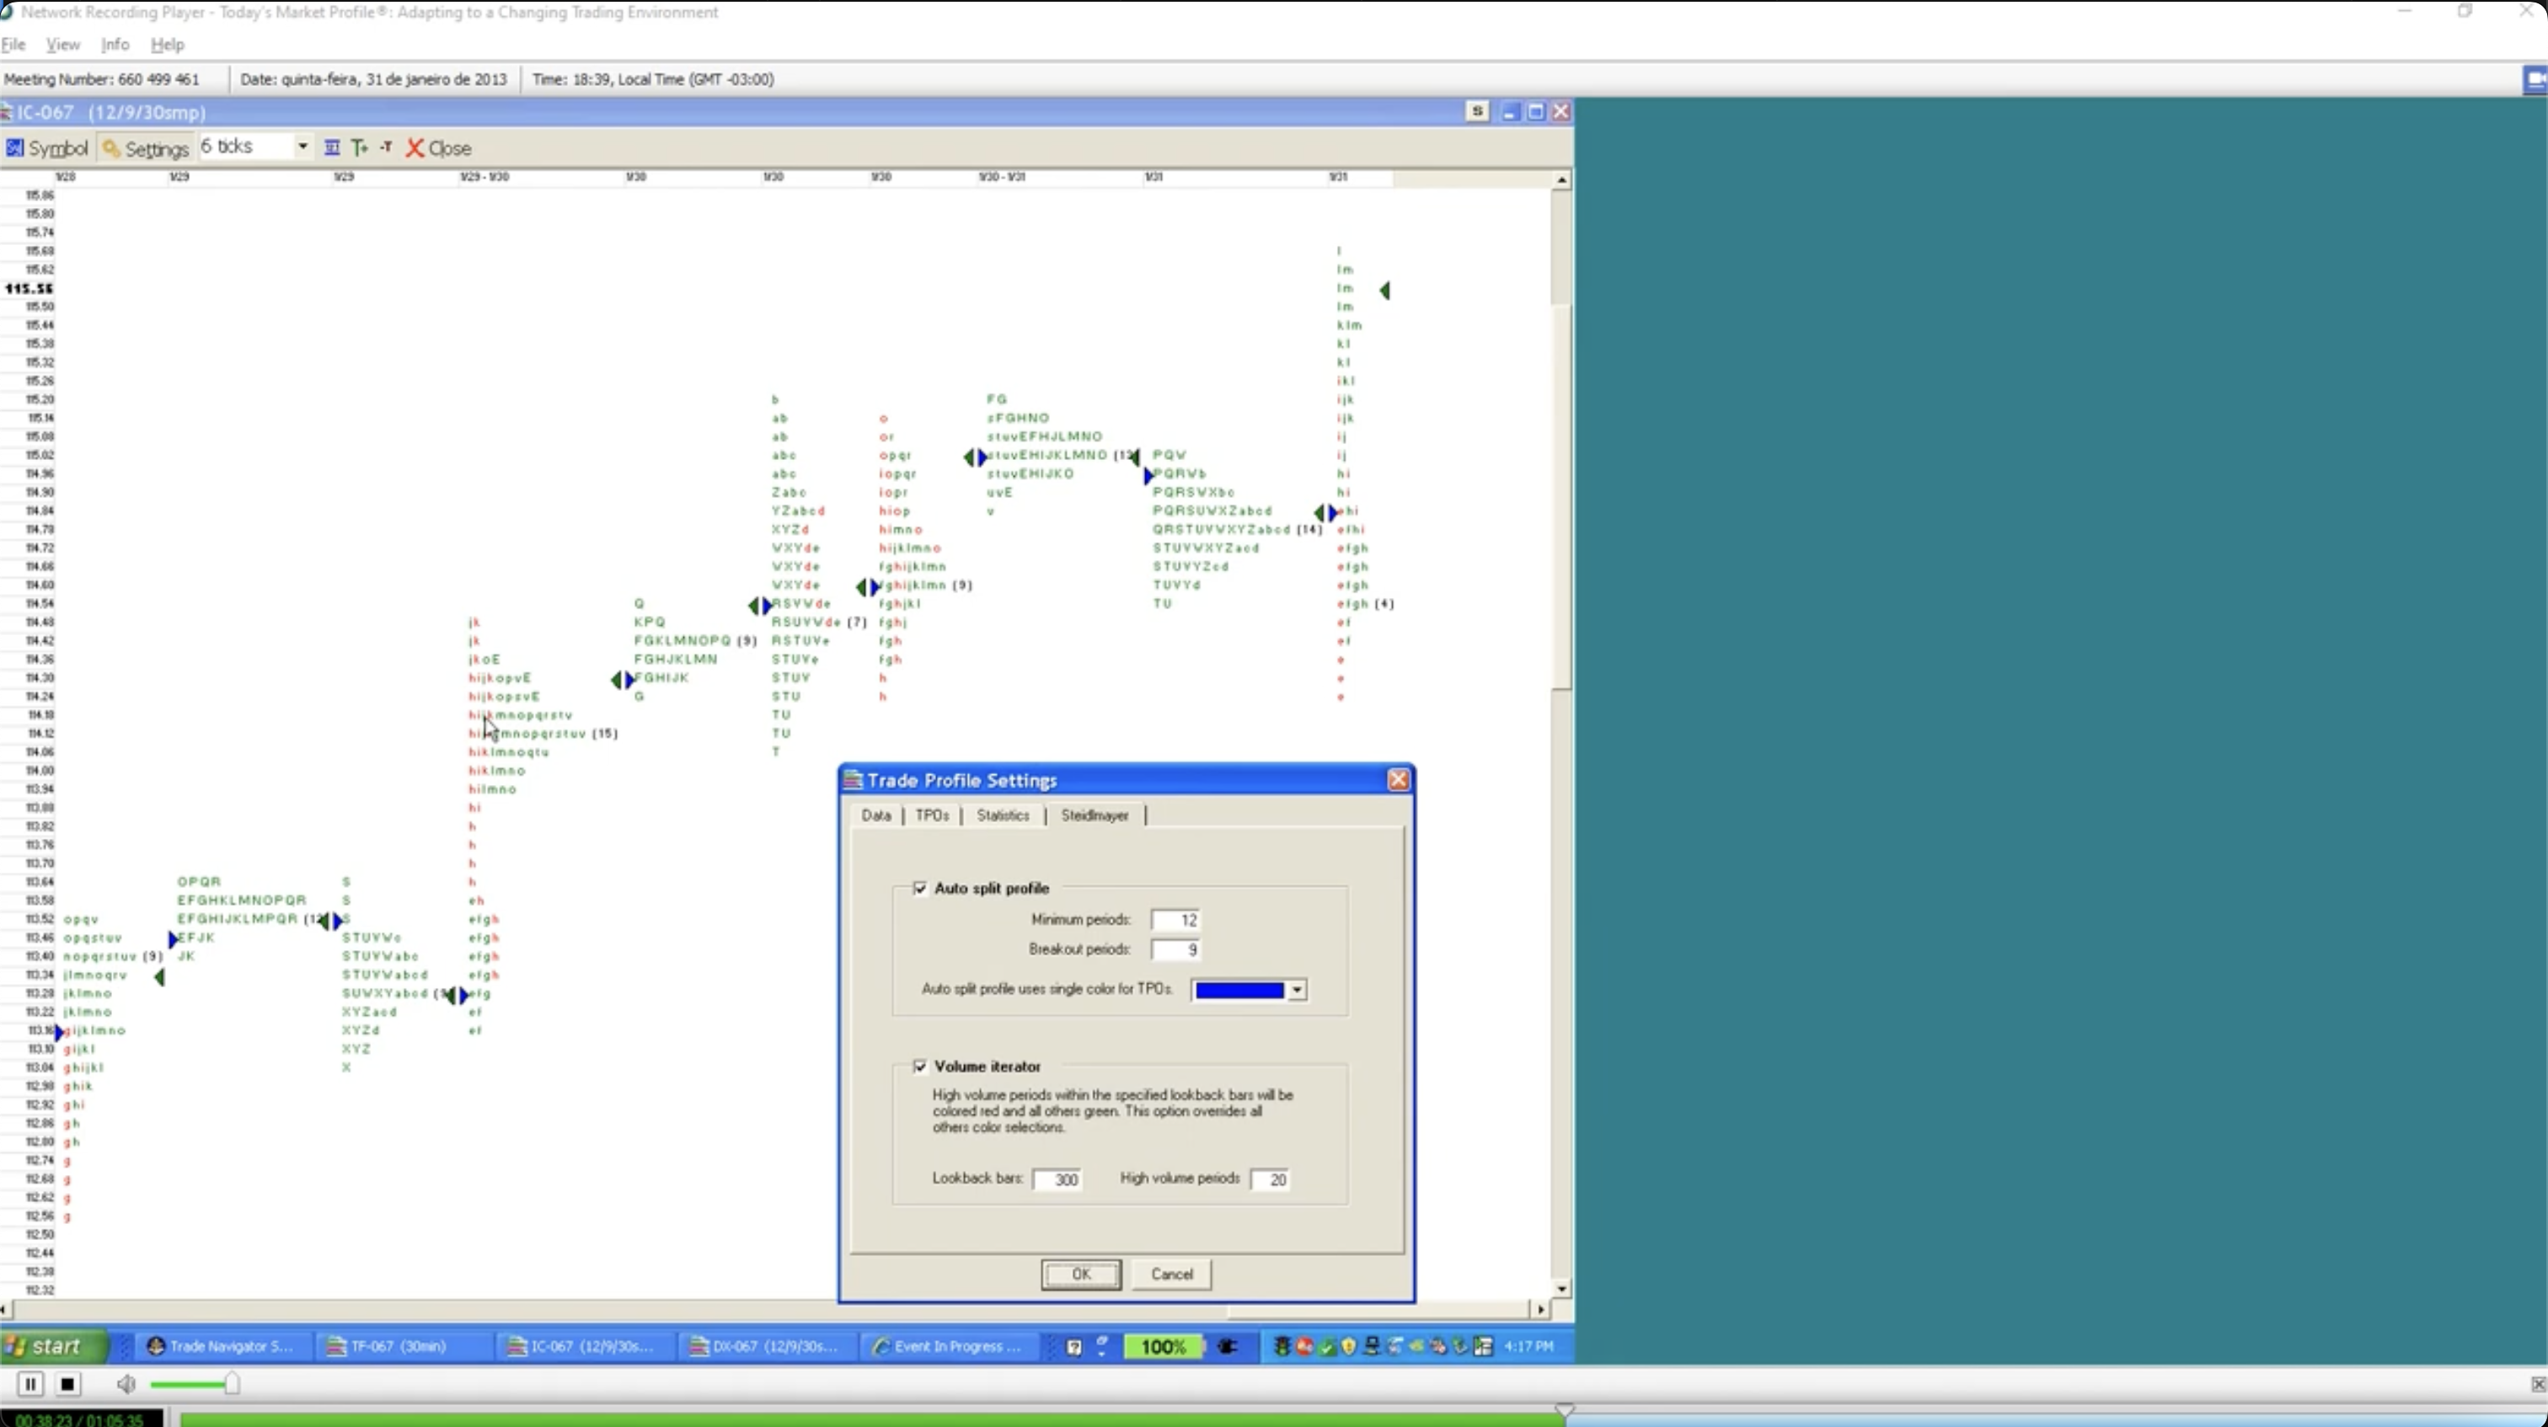Click the blue profile layout icon
The image size is (2548, 1427).
click(332, 147)
